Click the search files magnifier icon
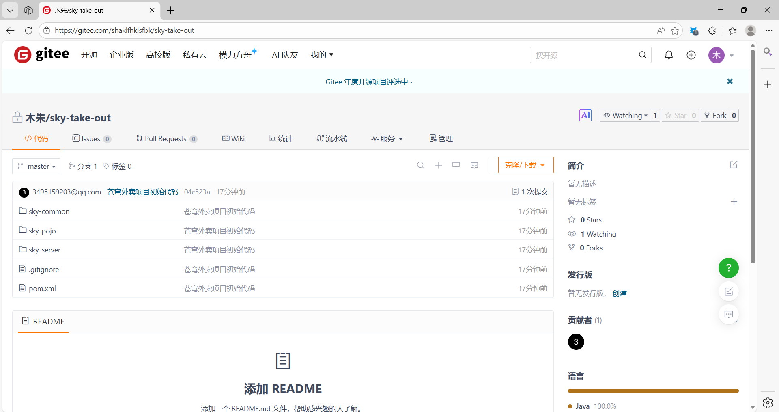The height and width of the screenshot is (412, 779). coord(421,165)
